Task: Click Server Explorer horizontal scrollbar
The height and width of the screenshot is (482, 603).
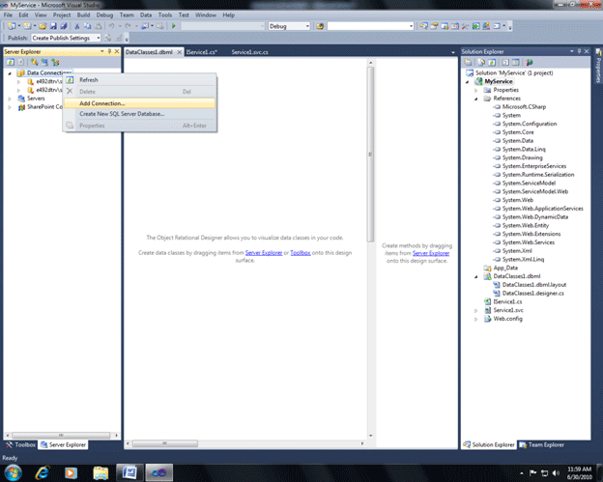Action: tap(61, 435)
